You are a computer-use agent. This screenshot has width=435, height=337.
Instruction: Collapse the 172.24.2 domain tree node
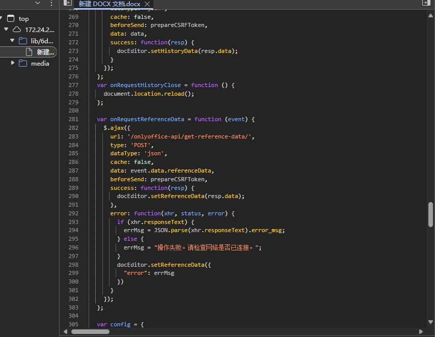(6, 30)
